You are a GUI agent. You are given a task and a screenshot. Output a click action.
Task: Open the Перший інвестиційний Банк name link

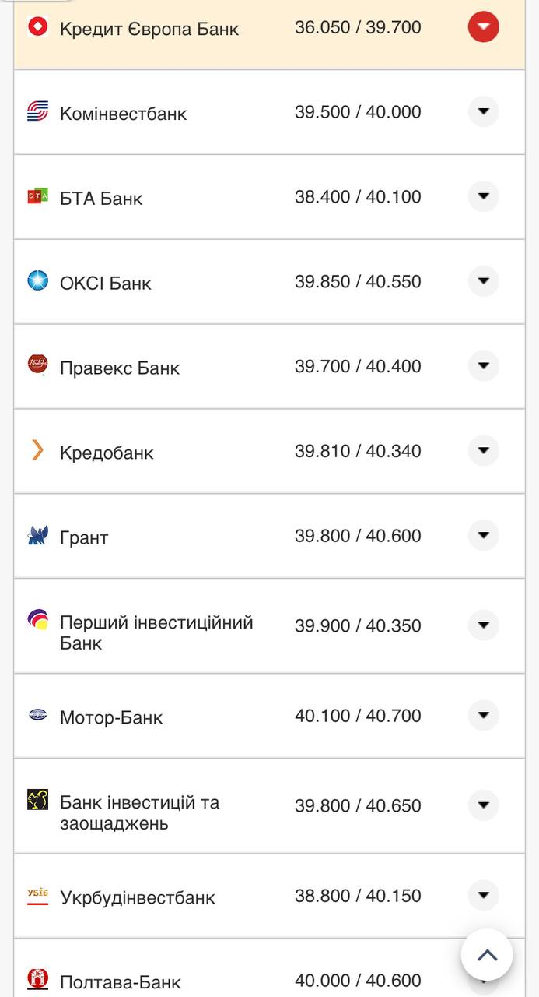156,632
